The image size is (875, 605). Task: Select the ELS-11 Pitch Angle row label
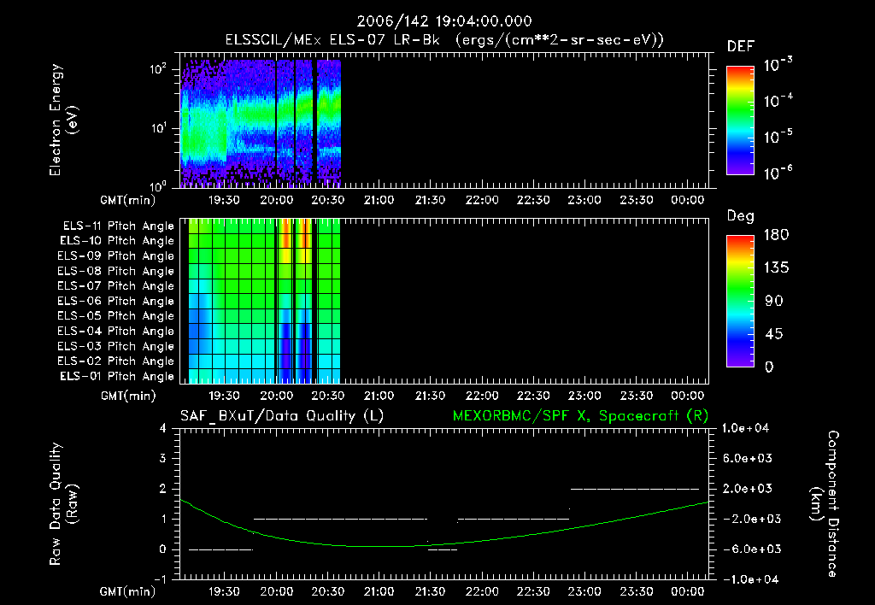[118, 226]
